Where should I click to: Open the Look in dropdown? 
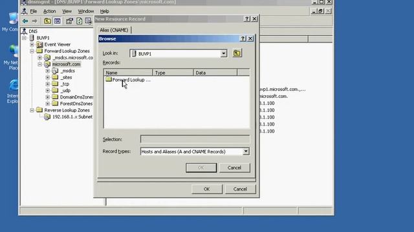pyautogui.click(x=223, y=53)
